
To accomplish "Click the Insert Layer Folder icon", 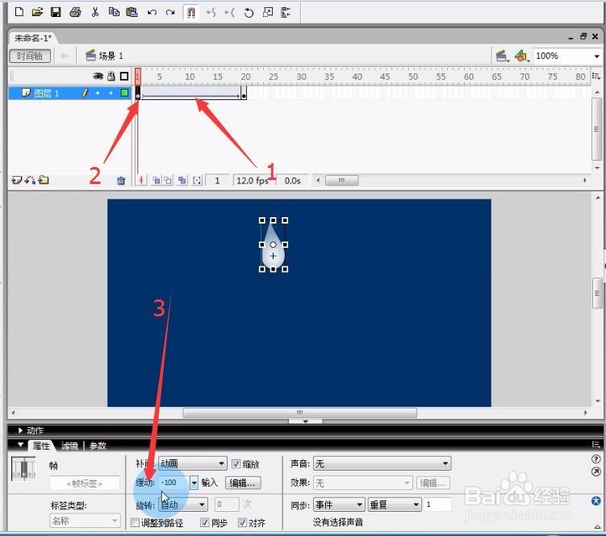I will tap(44, 180).
